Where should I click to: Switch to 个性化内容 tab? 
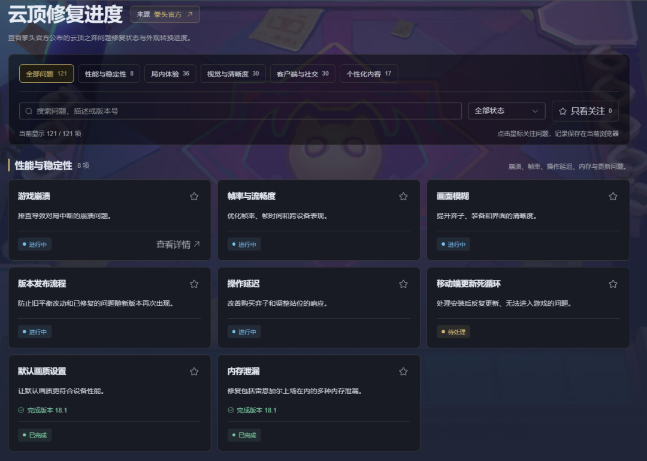tap(368, 74)
